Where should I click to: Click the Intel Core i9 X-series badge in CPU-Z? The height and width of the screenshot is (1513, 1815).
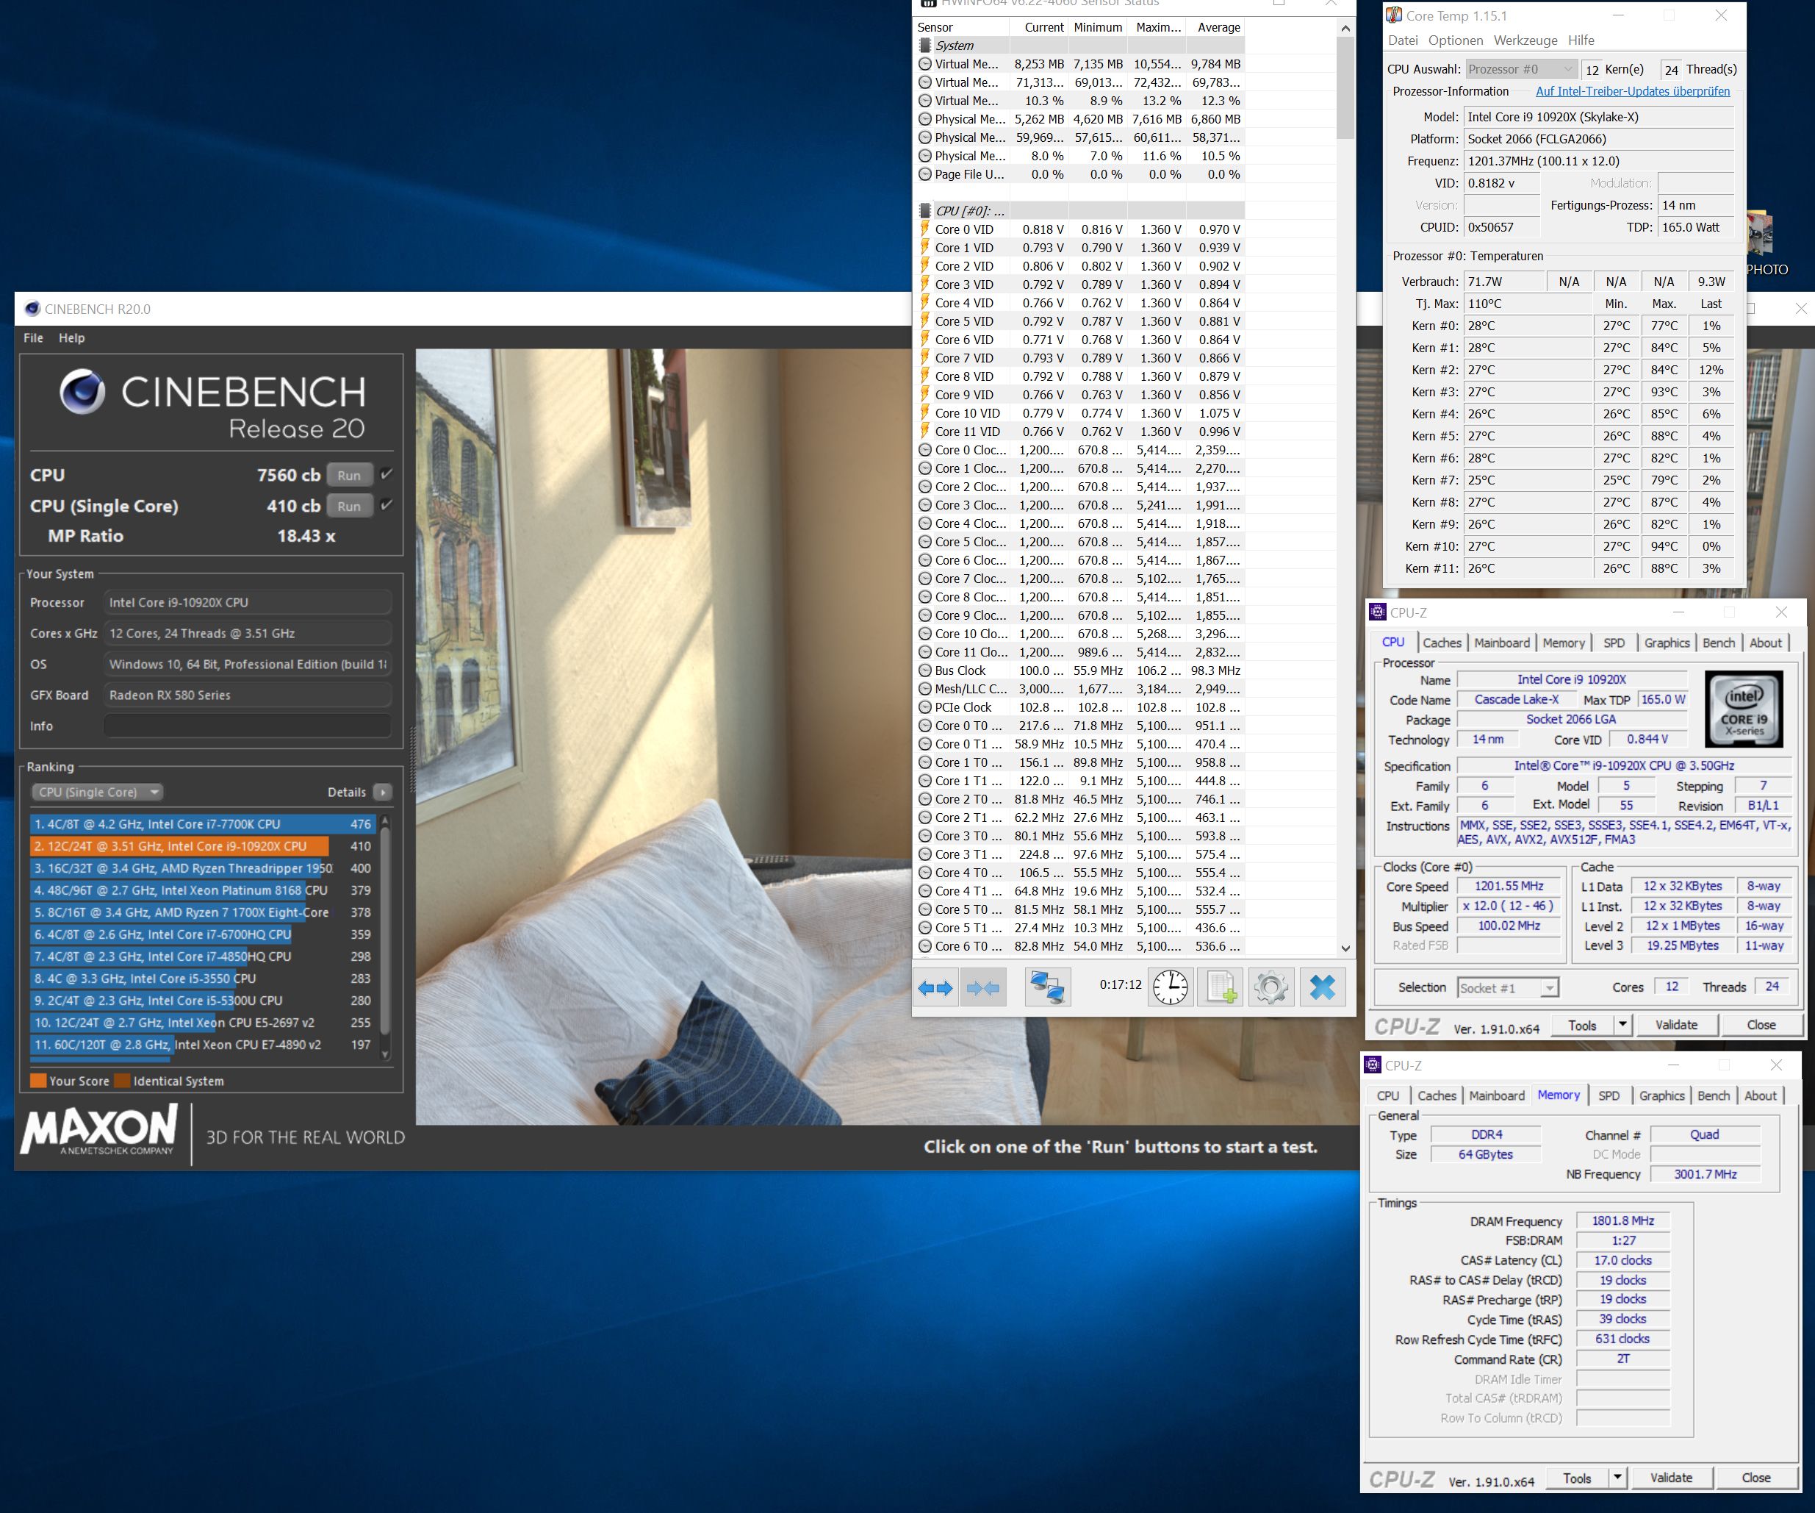[x=1743, y=709]
